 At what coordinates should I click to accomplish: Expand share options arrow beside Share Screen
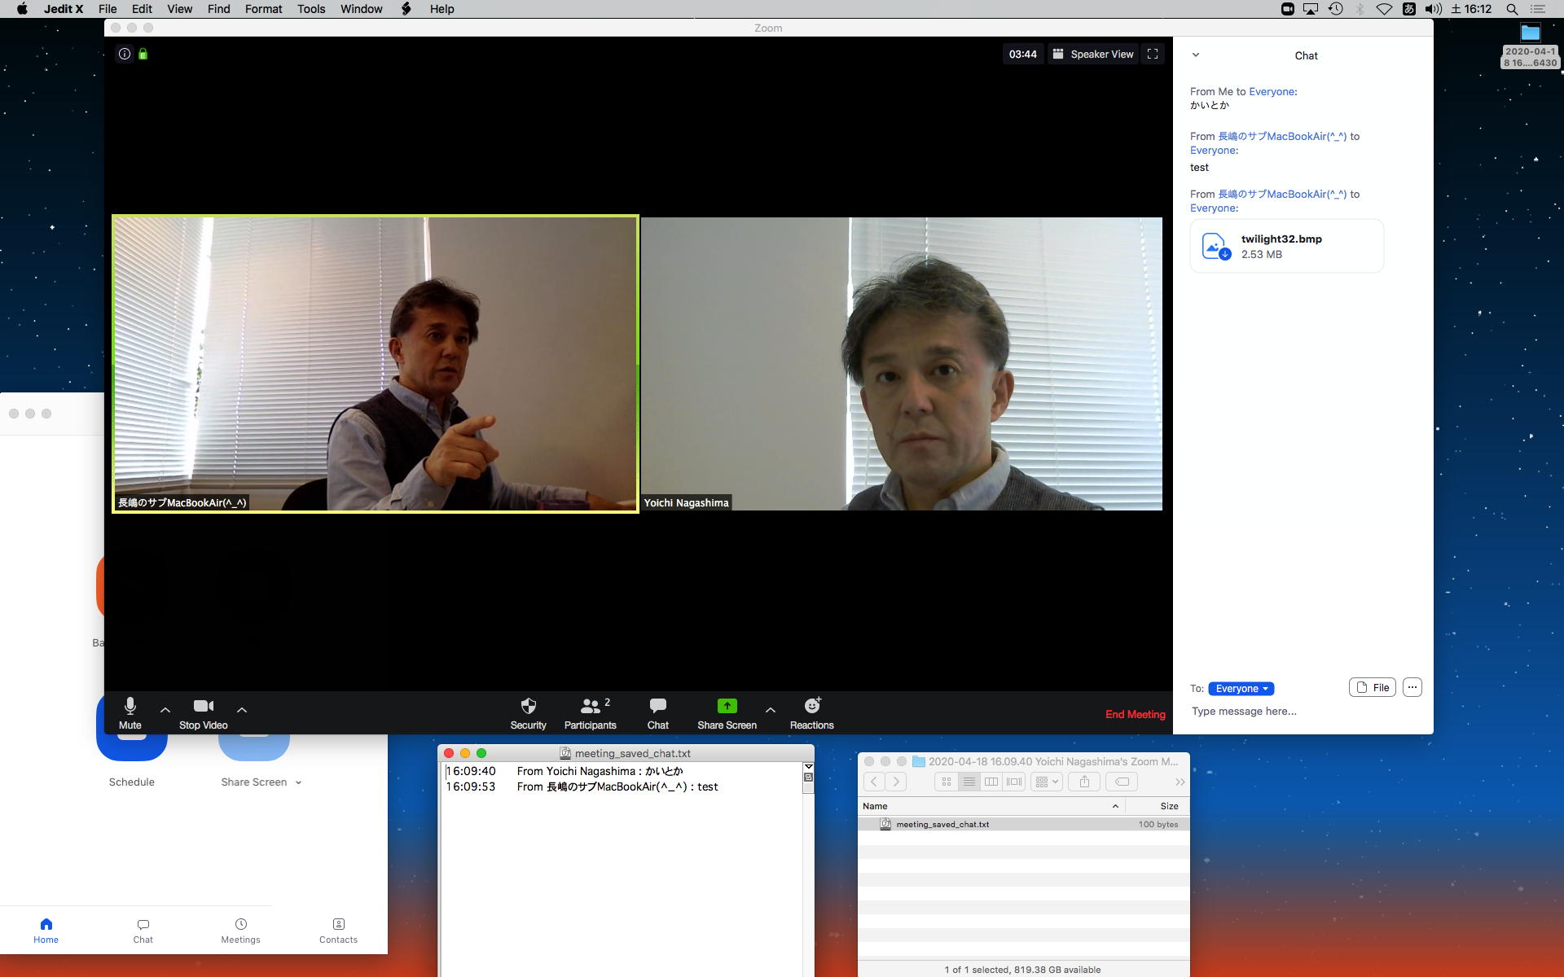[770, 710]
